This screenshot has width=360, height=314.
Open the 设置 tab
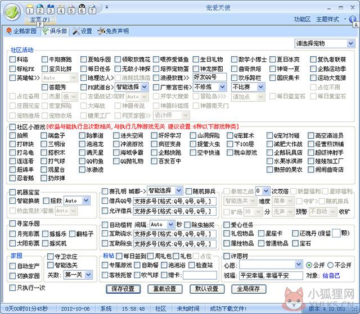pos(83,31)
